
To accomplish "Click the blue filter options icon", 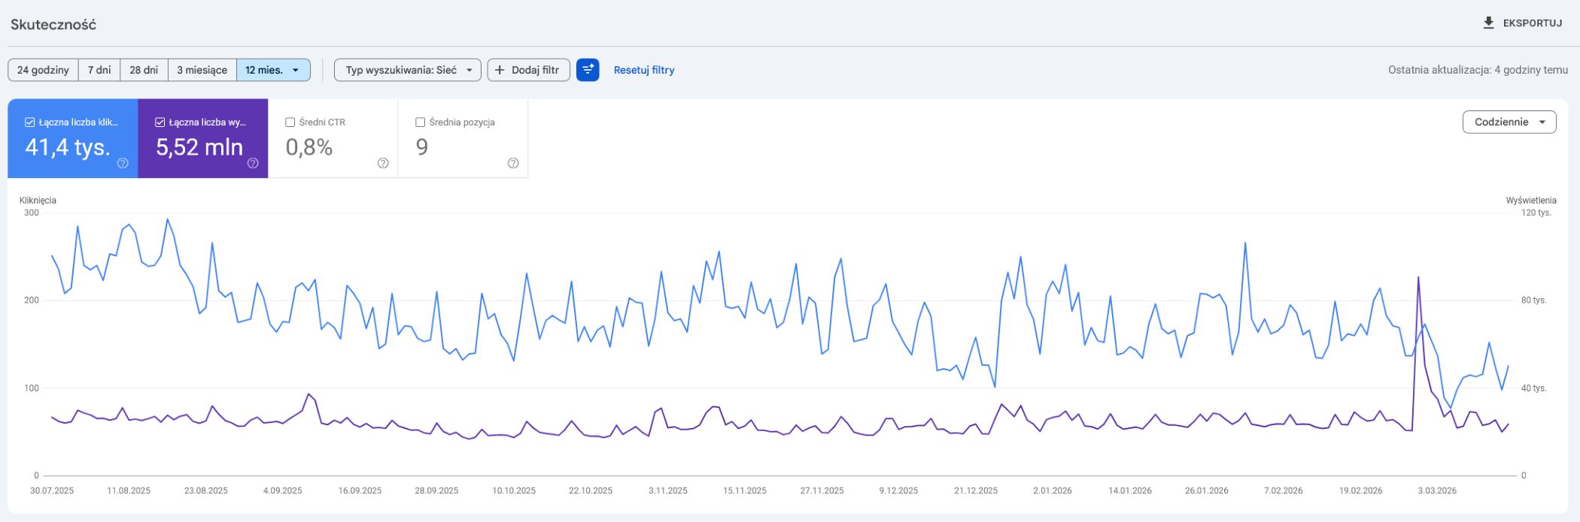I will pyautogui.click(x=588, y=70).
